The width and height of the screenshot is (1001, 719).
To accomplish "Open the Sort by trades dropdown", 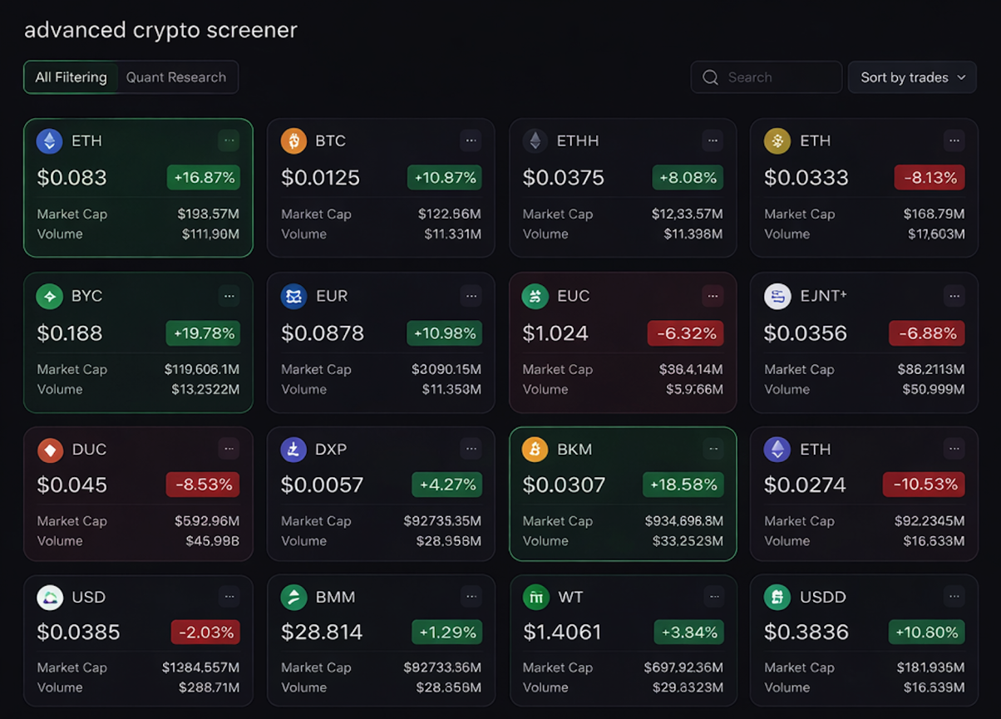I will pos(912,76).
